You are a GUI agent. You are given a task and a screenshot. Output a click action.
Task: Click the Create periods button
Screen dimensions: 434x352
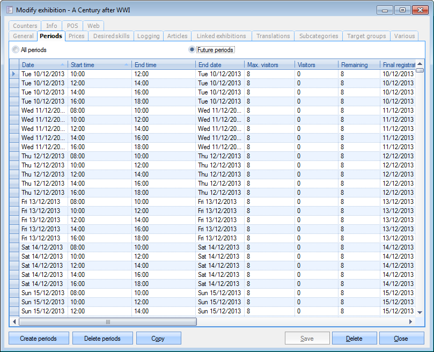(x=39, y=339)
